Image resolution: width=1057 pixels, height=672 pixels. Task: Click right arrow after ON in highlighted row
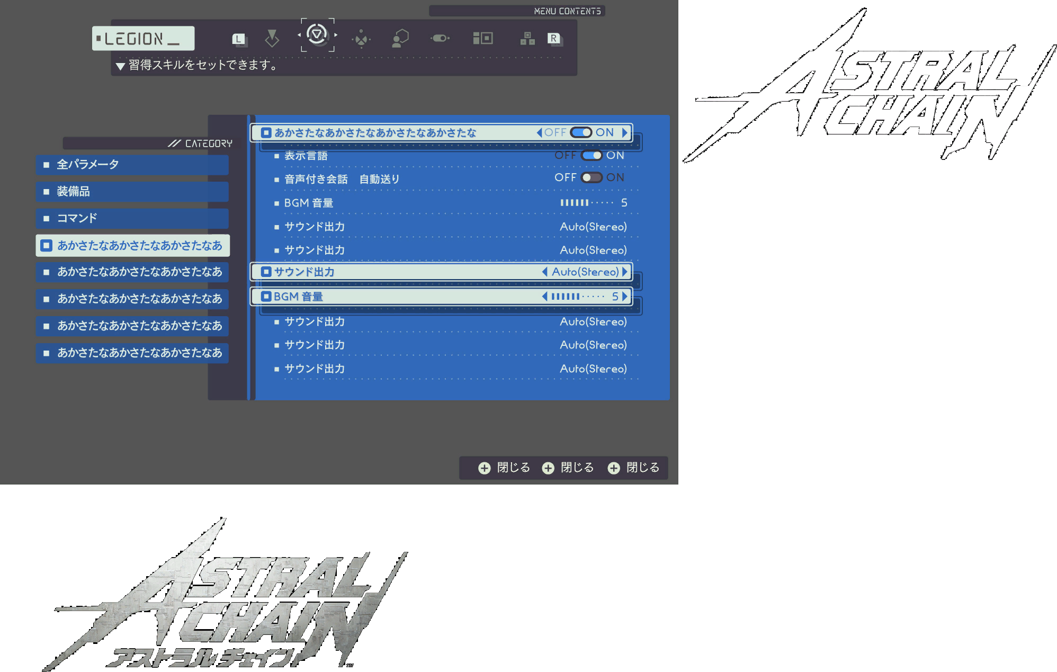[x=625, y=132]
